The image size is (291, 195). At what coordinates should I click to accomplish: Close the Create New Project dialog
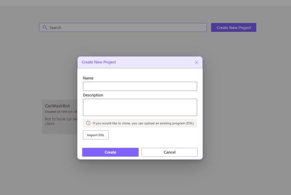(x=196, y=62)
